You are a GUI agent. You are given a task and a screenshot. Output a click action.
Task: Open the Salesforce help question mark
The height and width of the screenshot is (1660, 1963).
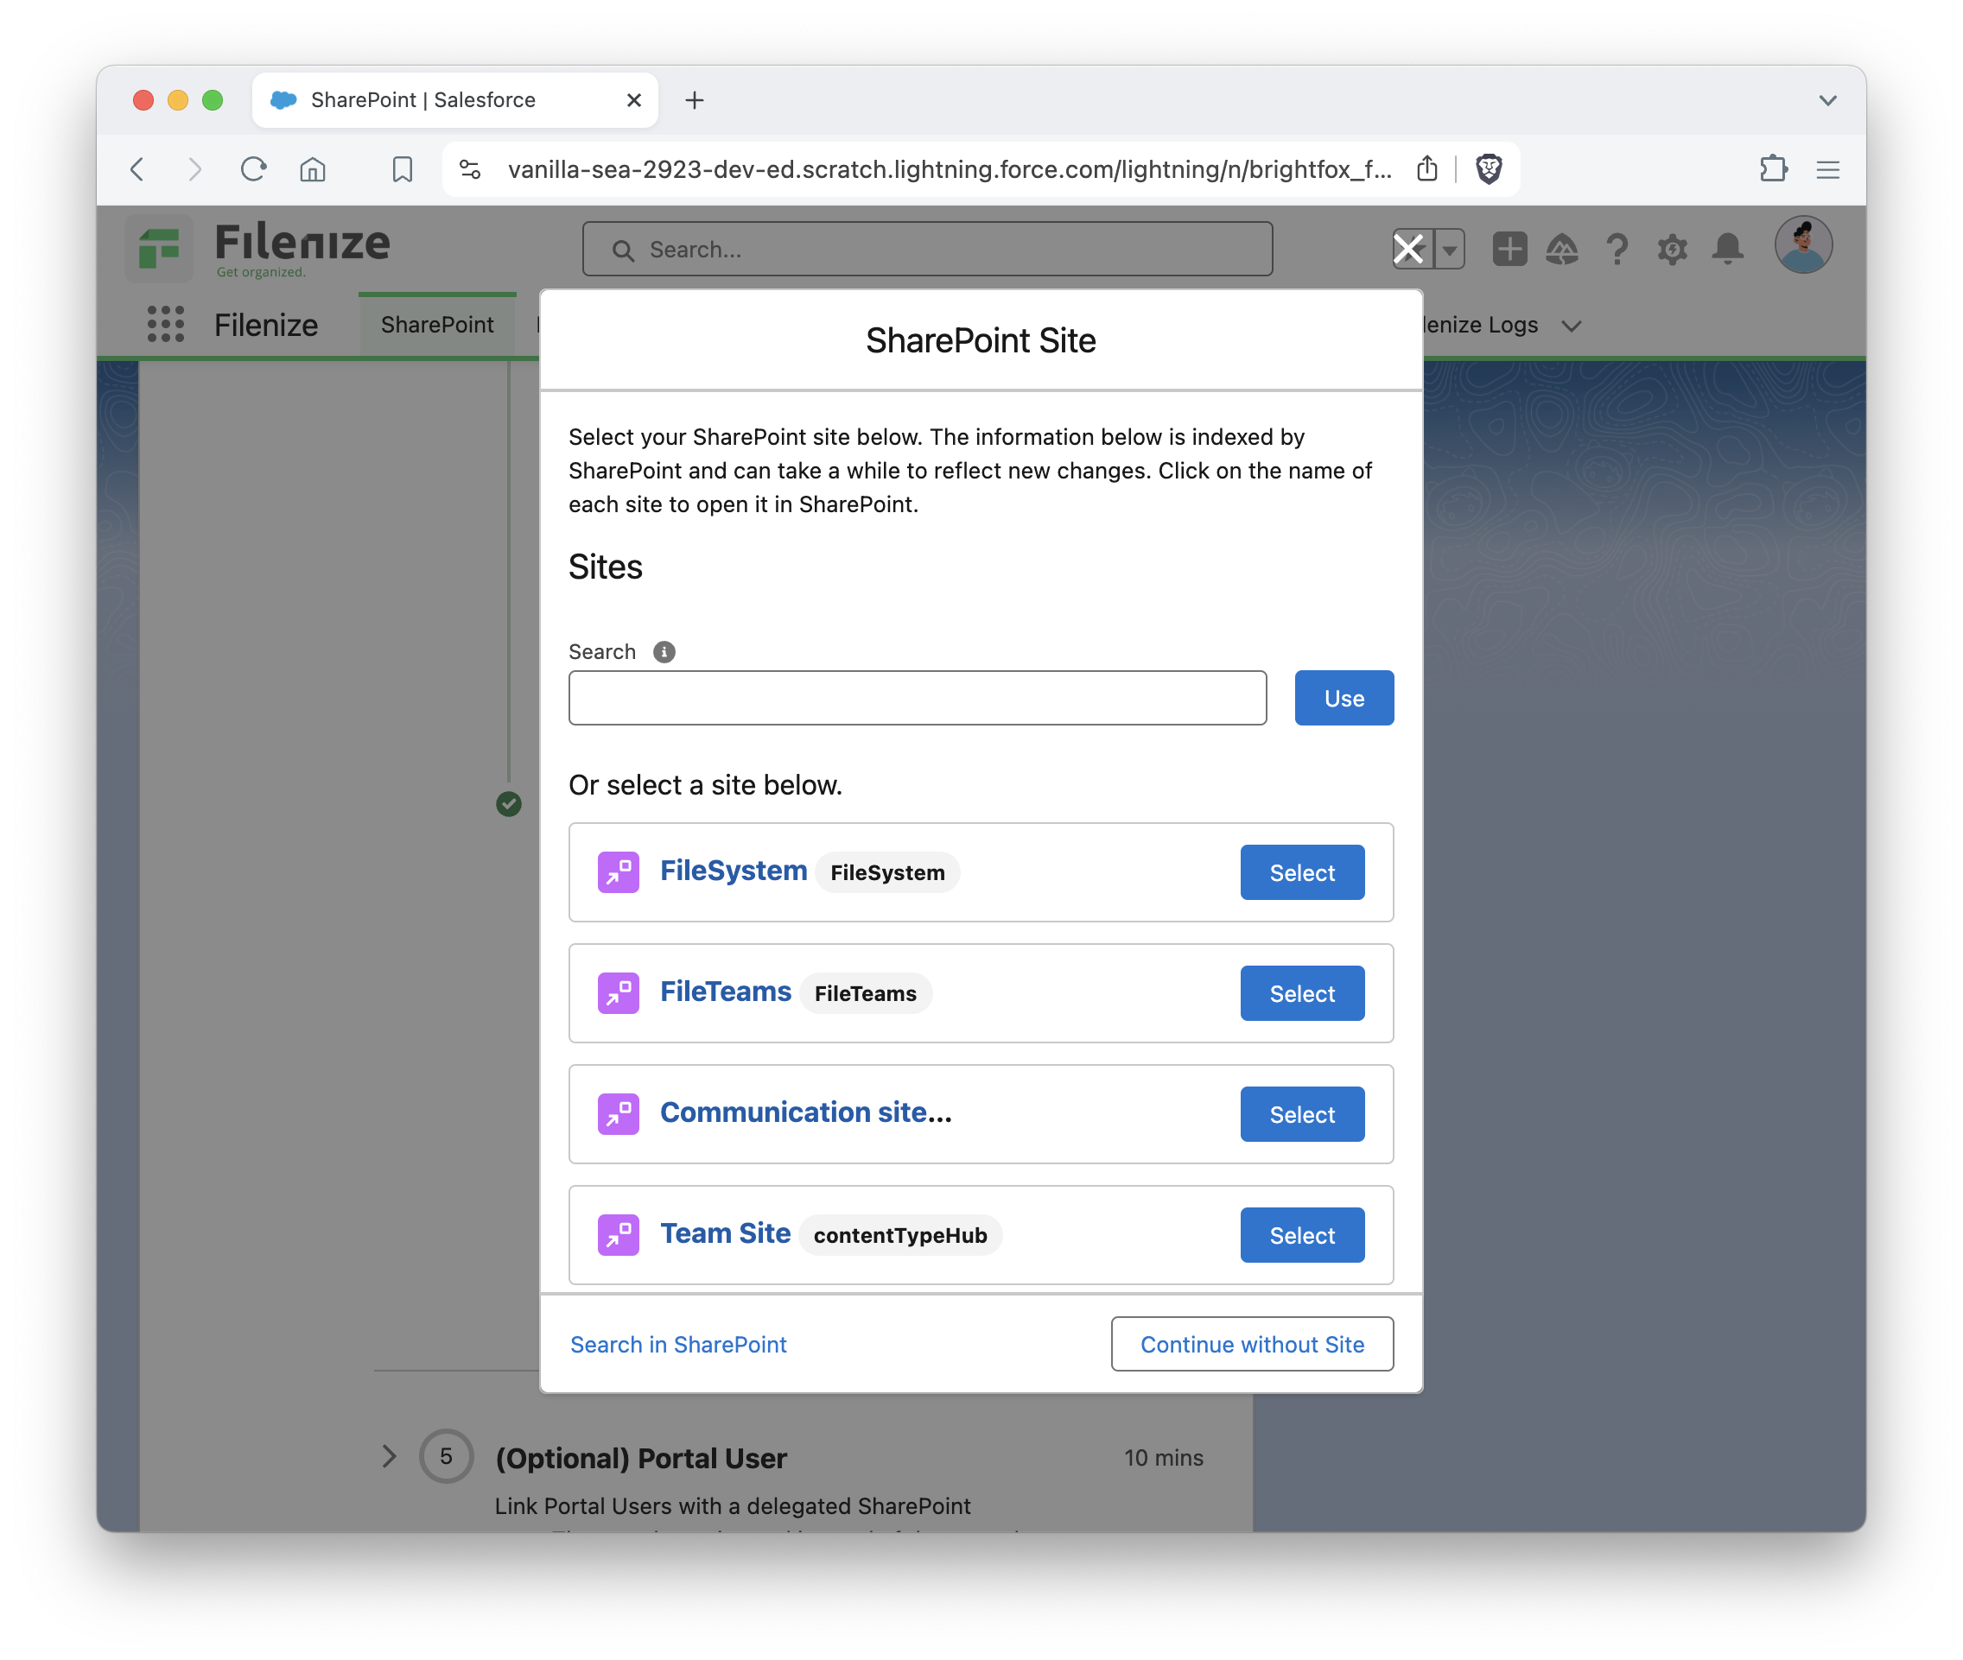pos(1617,250)
